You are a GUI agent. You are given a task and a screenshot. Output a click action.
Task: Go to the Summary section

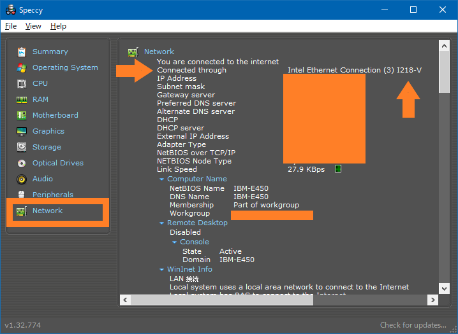[50, 52]
